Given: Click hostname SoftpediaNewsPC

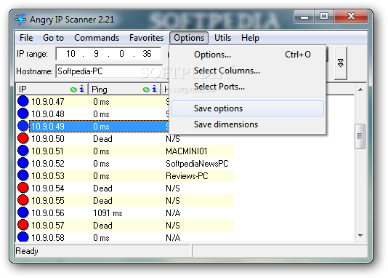Looking at the screenshot, I should coord(197,164).
